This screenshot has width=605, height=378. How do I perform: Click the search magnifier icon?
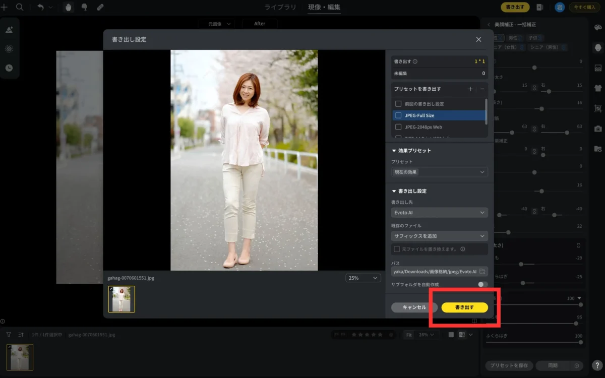20,7
